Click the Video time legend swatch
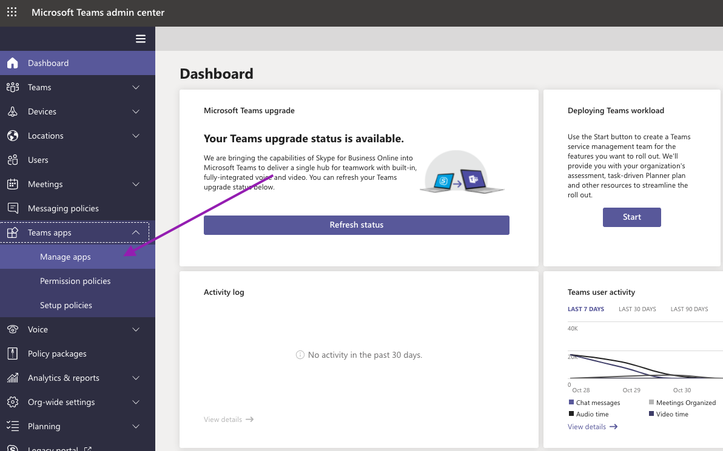 pos(651,413)
